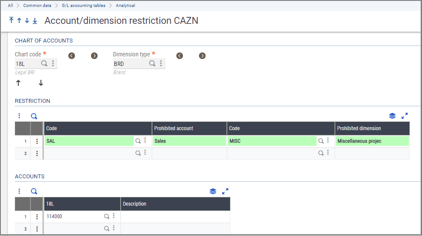Open 'G/L accounting tables' breadcrumb
This screenshot has width=422, height=236.
[x=84, y=6]
